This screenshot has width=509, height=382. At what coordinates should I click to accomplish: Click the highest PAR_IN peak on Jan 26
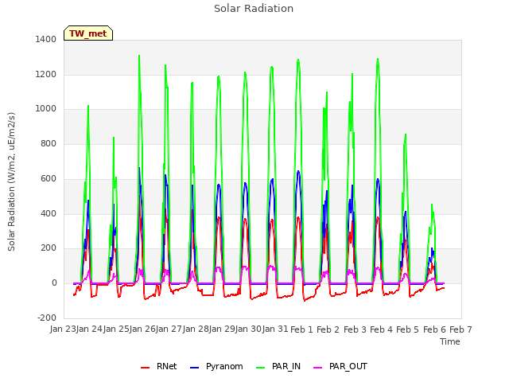pyautogui.click(x=139, y=56)
